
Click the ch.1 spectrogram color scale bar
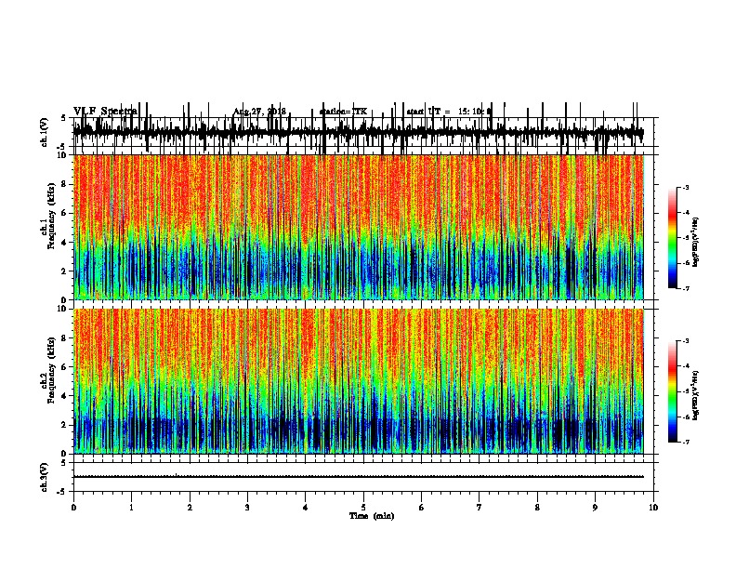click(x=673, y=238)
